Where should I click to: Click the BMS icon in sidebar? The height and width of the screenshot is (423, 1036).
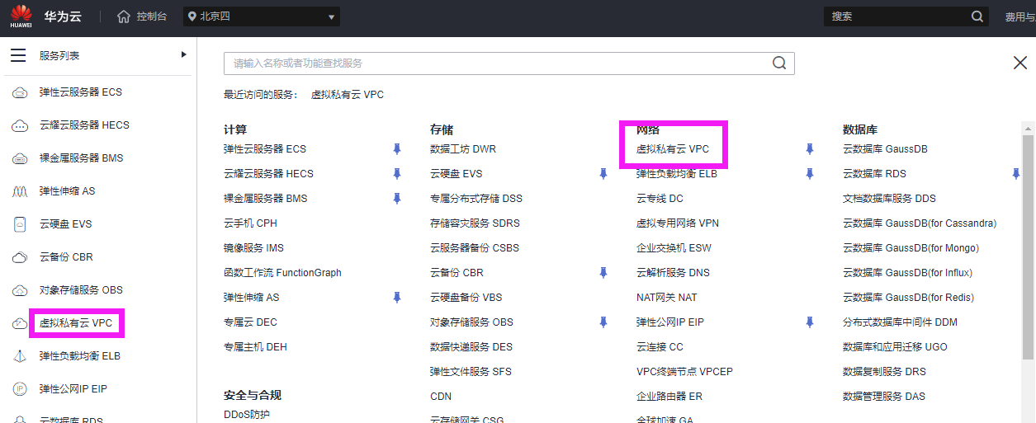click(20, 158)
